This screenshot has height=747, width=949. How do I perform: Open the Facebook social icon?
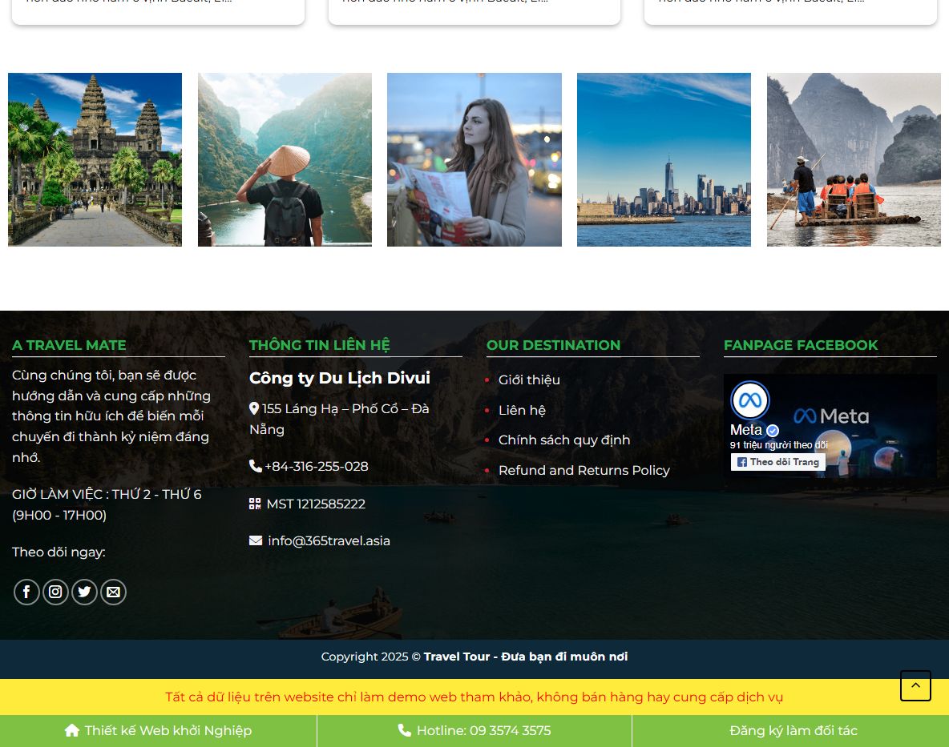(x=26, y=592)
